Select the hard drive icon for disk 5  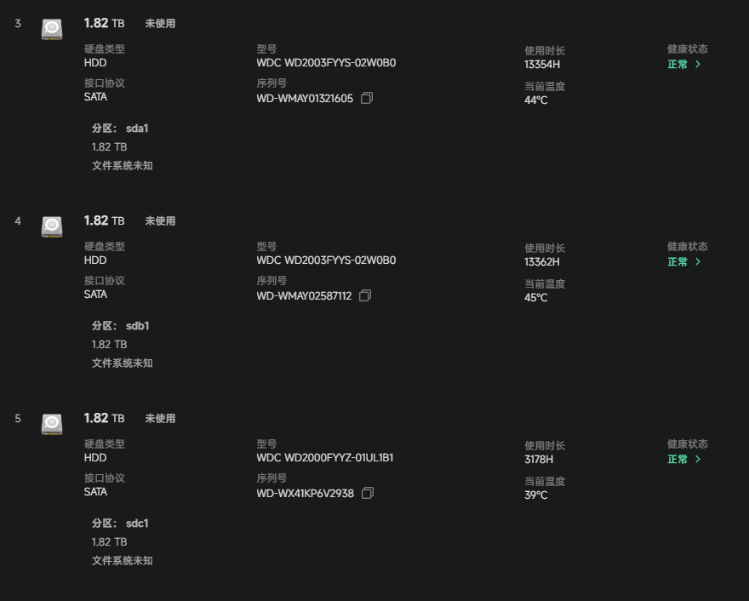[x=51, y=424]
